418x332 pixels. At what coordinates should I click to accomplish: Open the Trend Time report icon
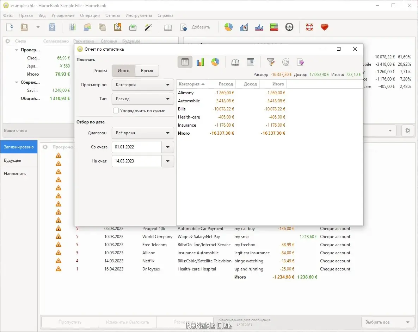click(x=244, y=27)
